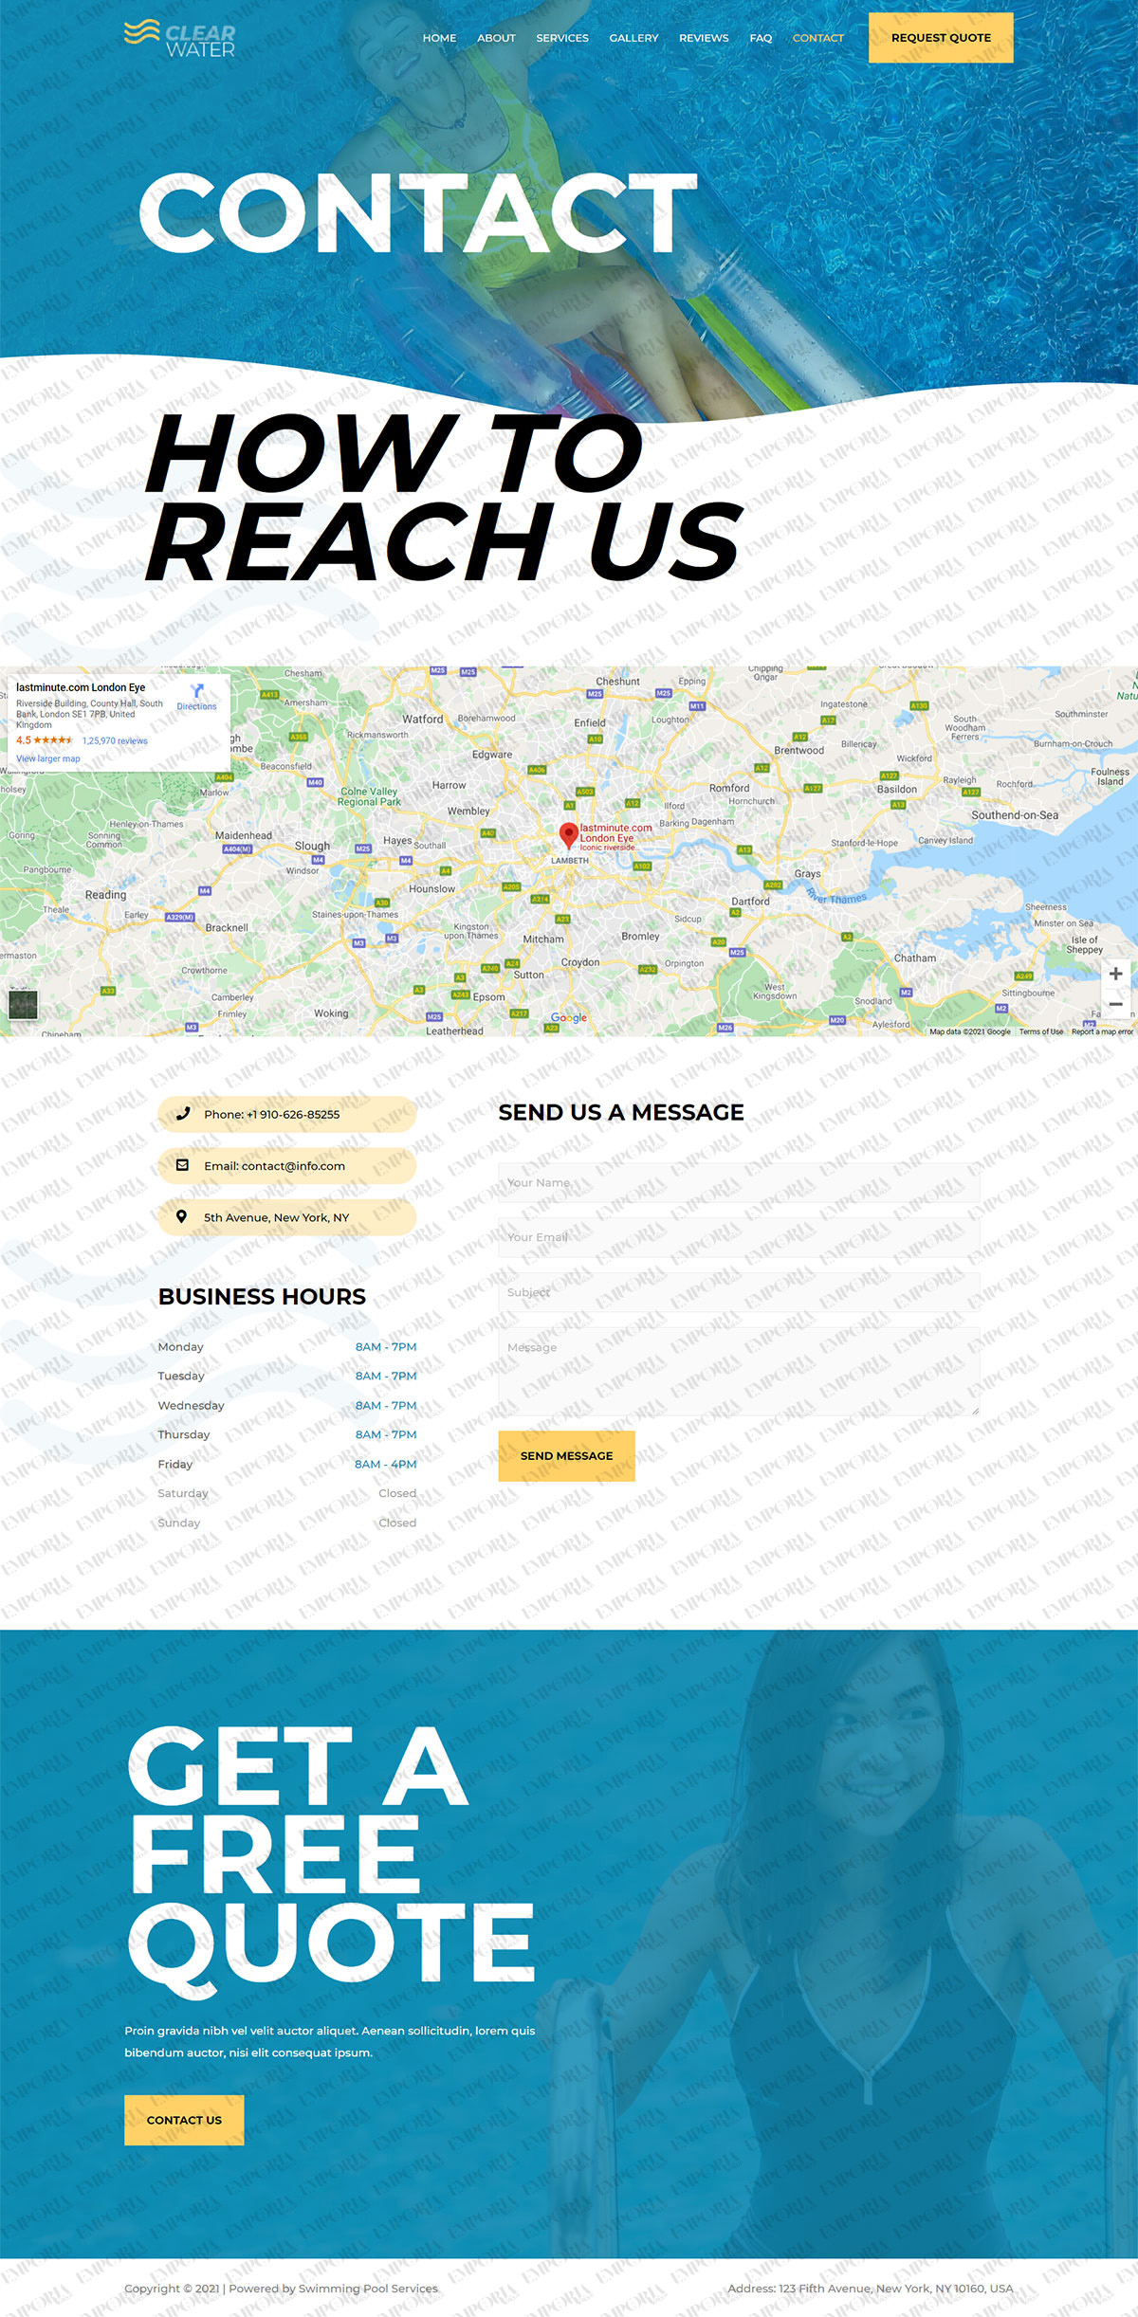Click the red London Eye map pin
Image resolution: width=1138 pixels, height=2317 pixels.
(x=568, y=834)
